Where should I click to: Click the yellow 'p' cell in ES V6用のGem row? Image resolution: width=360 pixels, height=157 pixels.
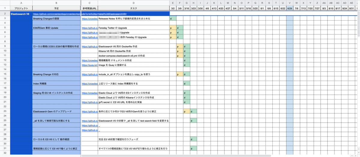point(187,111)
